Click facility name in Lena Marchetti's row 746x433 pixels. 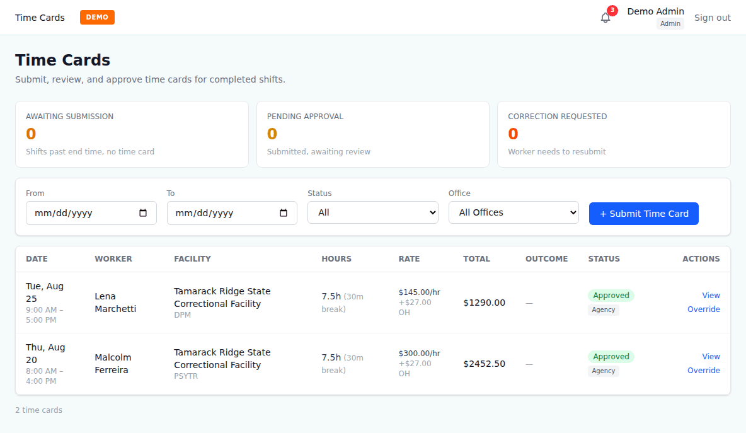point(222,297)
